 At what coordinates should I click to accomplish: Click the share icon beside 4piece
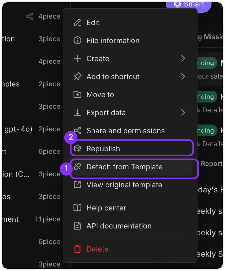[29, 16]
